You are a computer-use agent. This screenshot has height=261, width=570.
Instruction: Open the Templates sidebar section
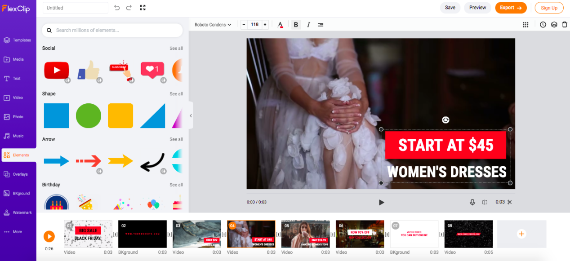coord(18,40)
